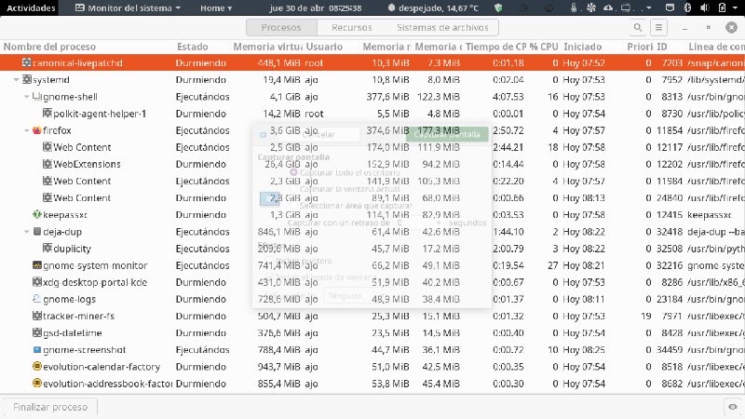Click the cloud upload tray icon
Image resolution: width=745 pixels, height=419 pixels.
(x=608, y=7)
